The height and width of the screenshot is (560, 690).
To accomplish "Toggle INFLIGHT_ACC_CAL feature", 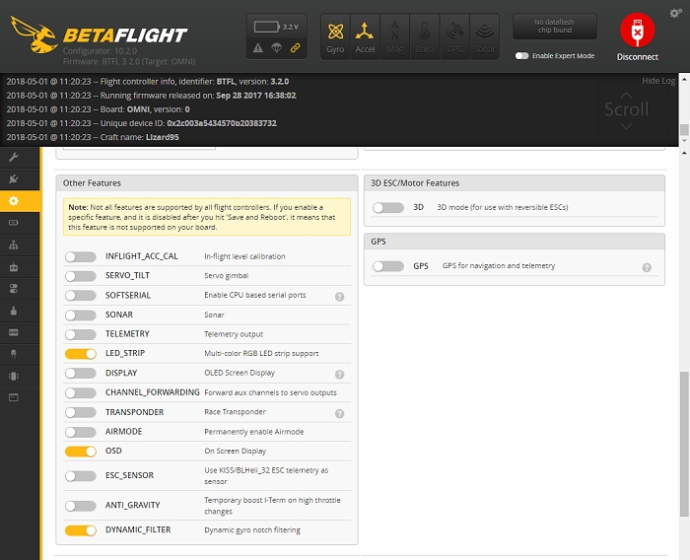I will pos(80,256).
